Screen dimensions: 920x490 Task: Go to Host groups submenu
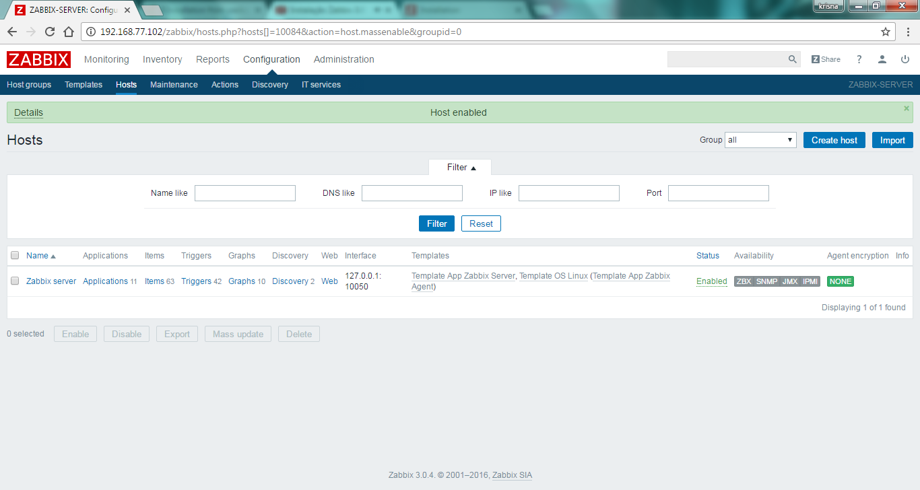coord(29,85)
